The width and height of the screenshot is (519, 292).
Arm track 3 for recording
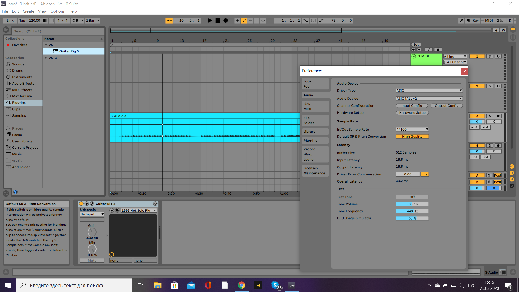pyautogui.click(x=498, y=116)
